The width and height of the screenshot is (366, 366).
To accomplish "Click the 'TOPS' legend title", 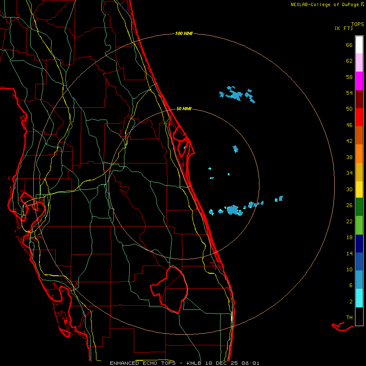I will [357, 24].
